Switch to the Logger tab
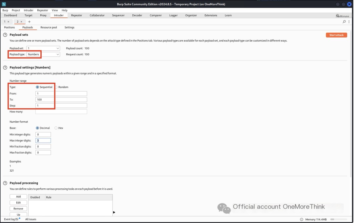The width and height of the screenshot is (354, 223). (x=173, y=15)
